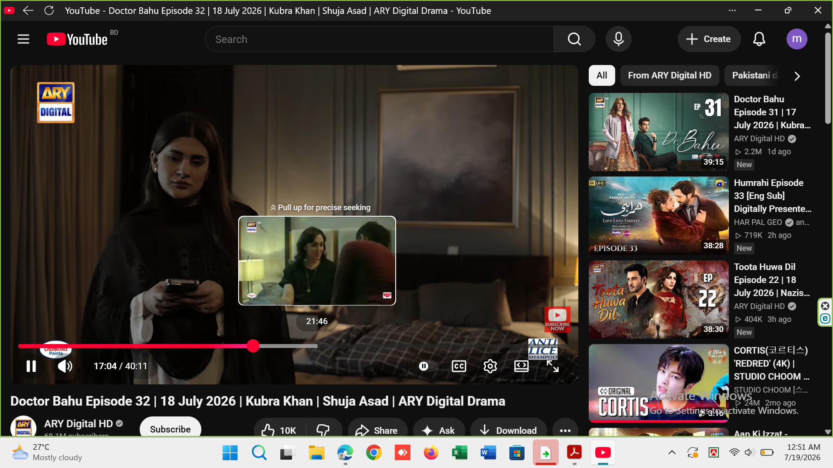Go back using the title bar arrow
Screen dimensions: 833x468
28,10
